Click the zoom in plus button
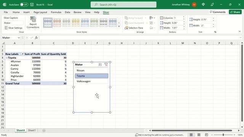 234,135
